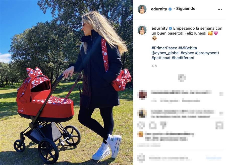Open the #jeremyscott hashtag

[207, 53]
